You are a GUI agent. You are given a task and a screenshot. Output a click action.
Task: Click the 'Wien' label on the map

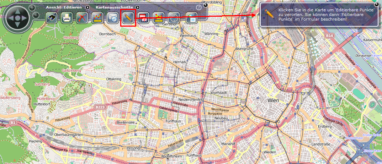(x=273, y=100)
